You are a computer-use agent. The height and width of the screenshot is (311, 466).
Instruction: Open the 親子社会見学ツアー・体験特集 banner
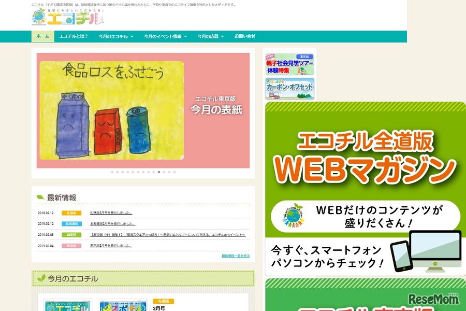pos(289,63)
